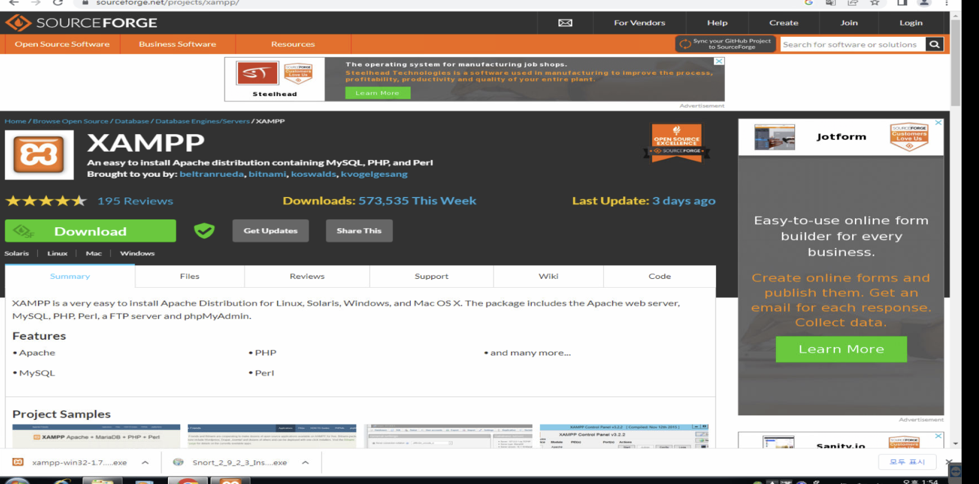
Task: Open the mail envelope icon in header
Action: 565,23
